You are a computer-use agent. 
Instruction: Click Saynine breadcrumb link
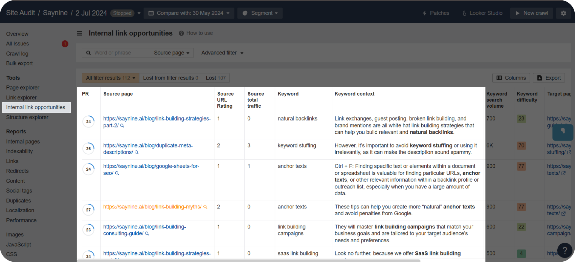(x=55, y=13)
